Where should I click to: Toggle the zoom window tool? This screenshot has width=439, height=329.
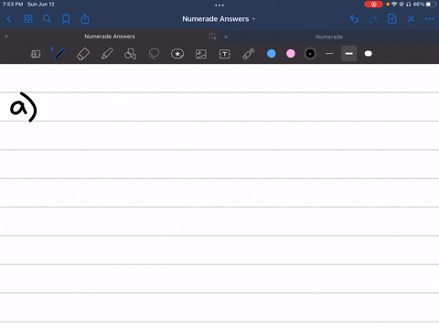click(x=36, y=54)
